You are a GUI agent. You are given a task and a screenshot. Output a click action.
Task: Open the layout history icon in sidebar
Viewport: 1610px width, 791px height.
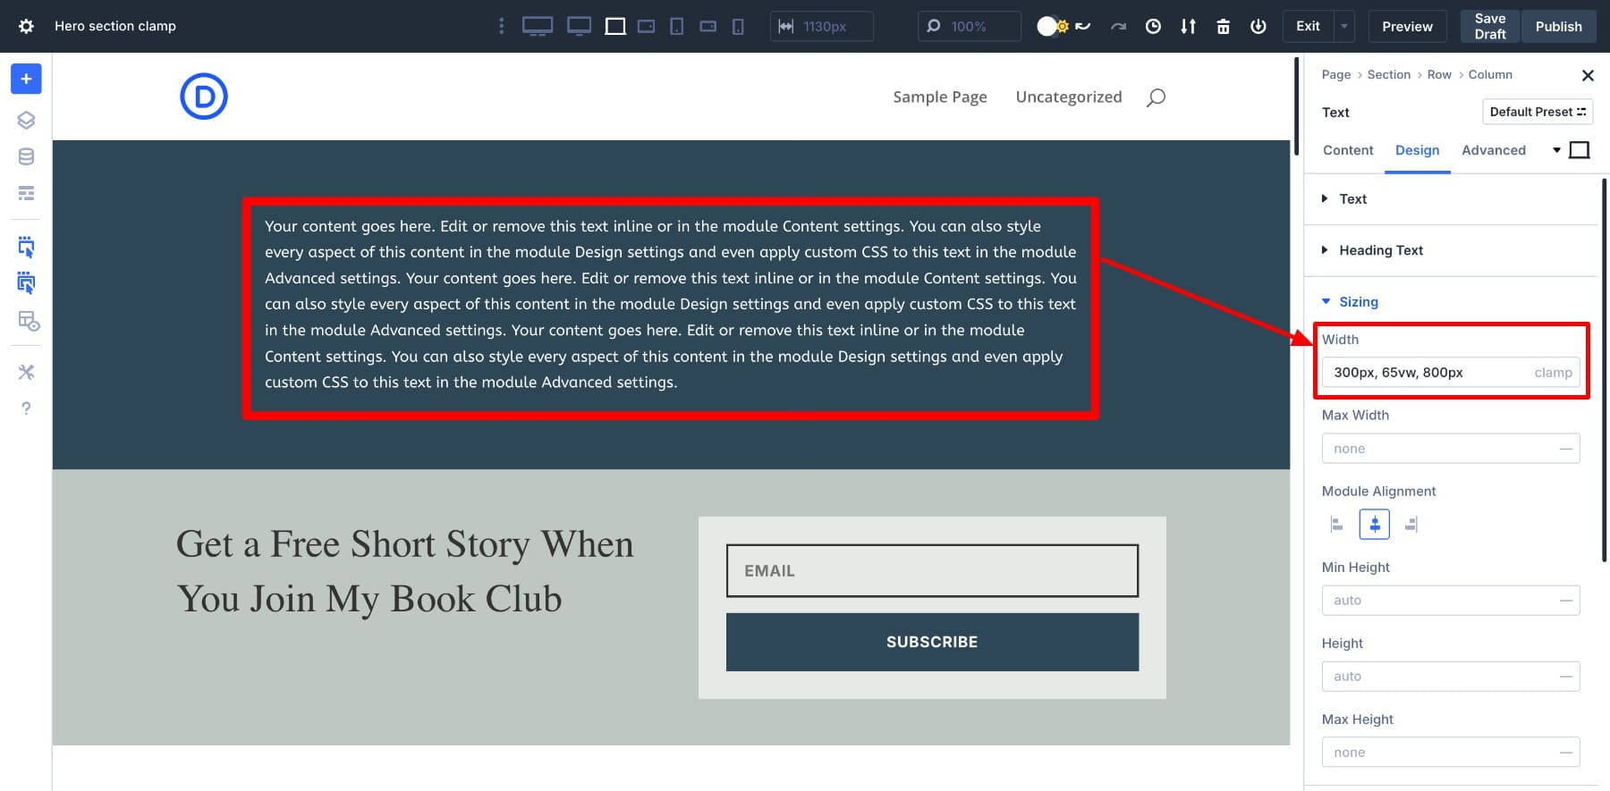29,321
